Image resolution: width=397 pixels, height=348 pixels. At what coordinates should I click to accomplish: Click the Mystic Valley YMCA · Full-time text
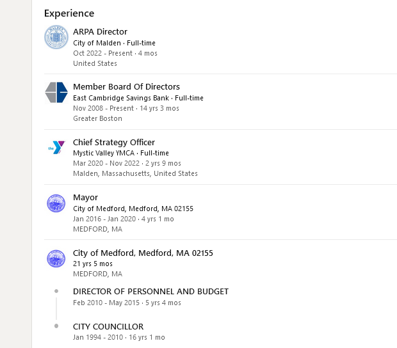120,153
